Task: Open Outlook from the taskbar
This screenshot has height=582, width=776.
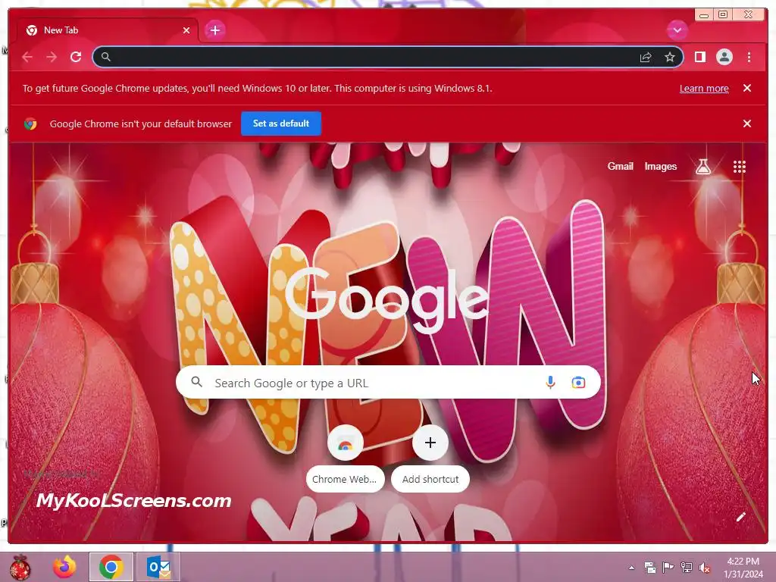Action: [x=158, y=567]
